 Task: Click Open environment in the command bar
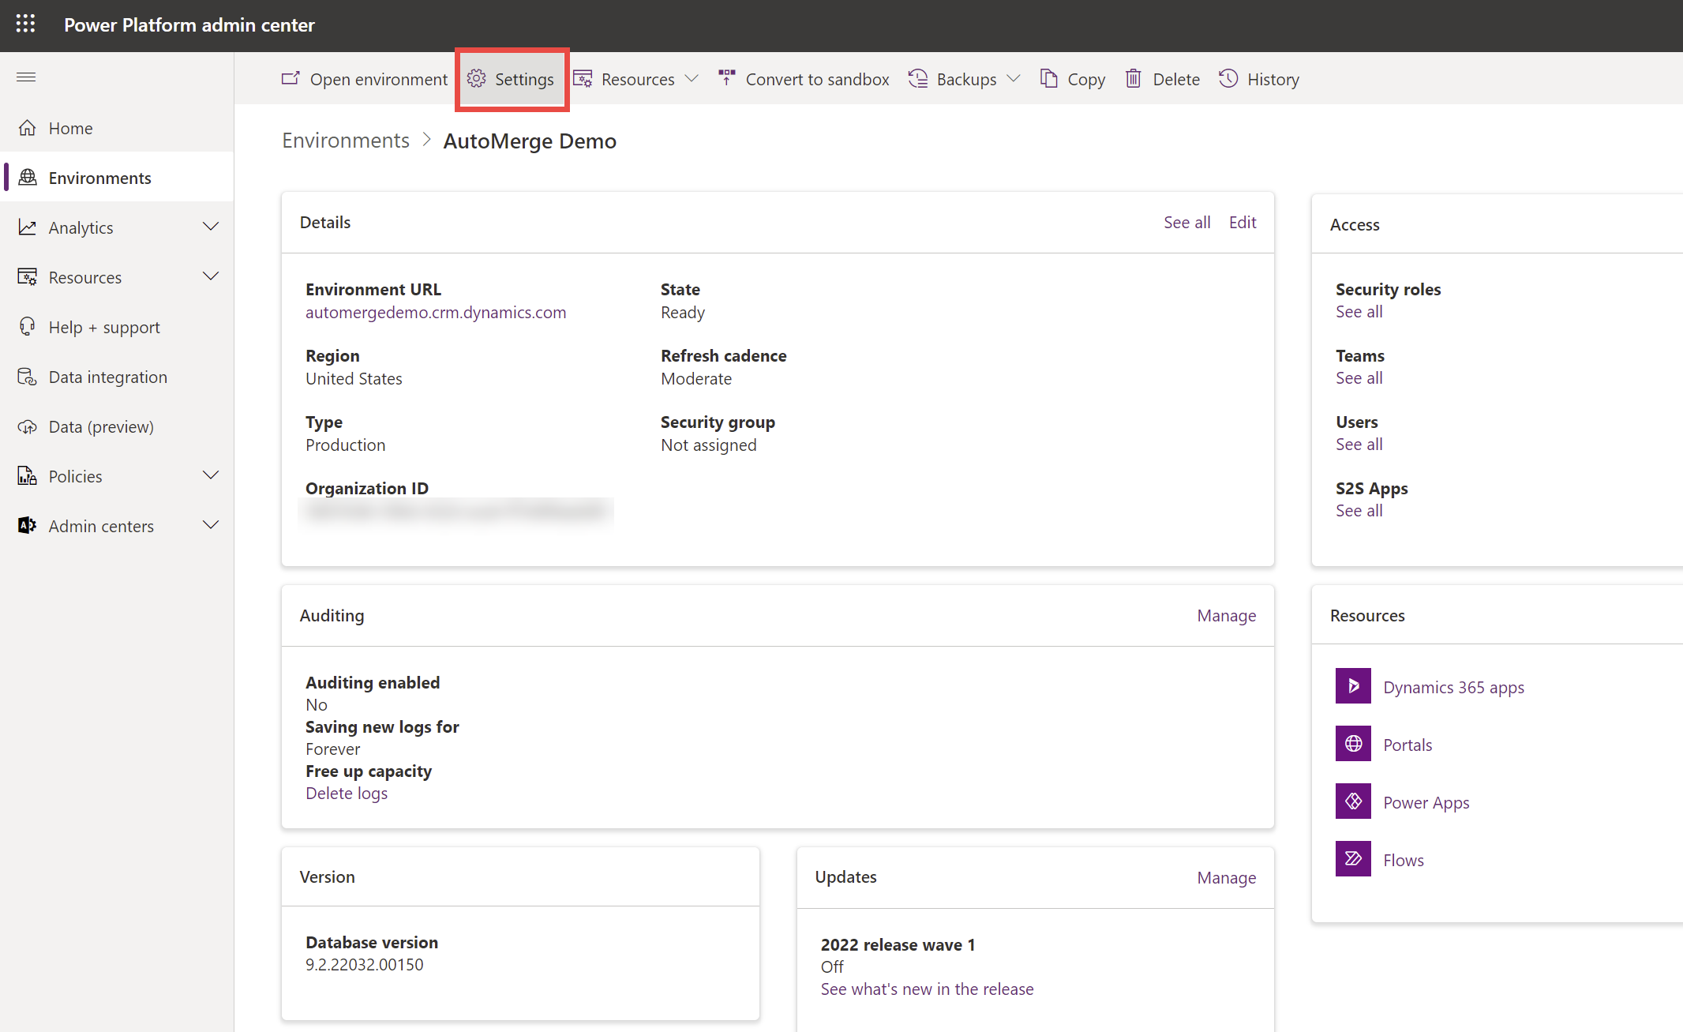pos(365,79)
